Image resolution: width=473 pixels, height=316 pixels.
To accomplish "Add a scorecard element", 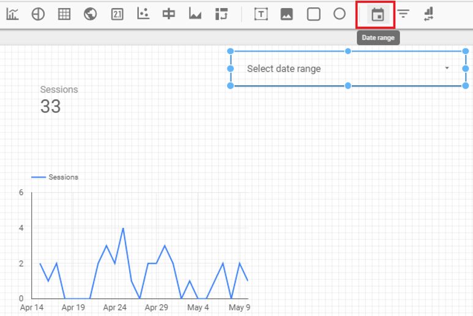I will click(x=117, y=14).
